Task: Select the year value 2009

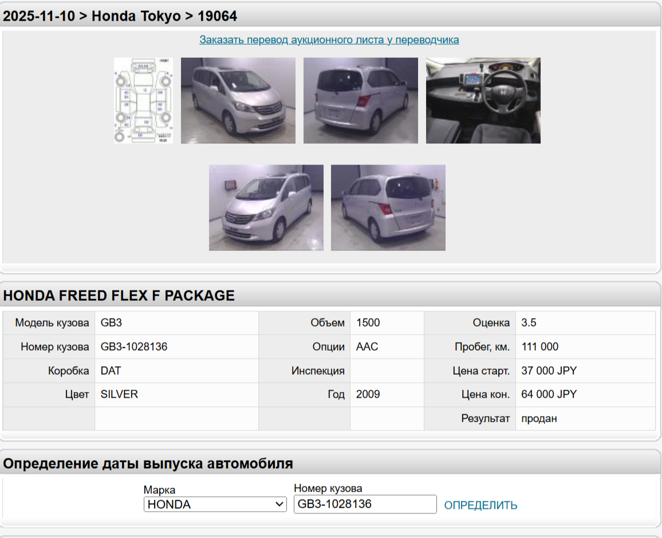Action: tap(368, 394)
